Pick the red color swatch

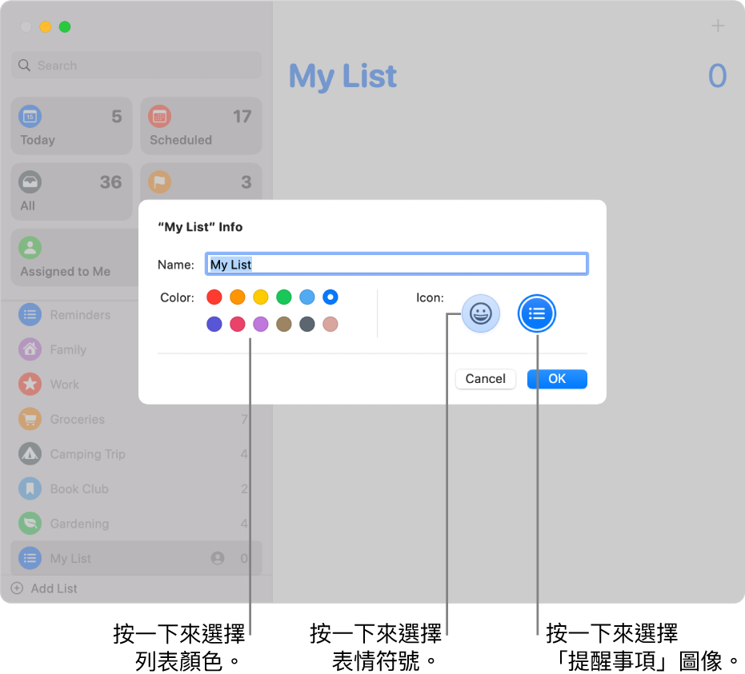pos(214,297)
